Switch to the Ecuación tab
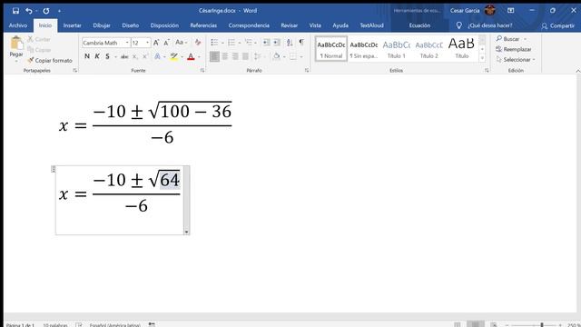Image resolution: width=581 pixels, height=327 pixels. (419, 25)
